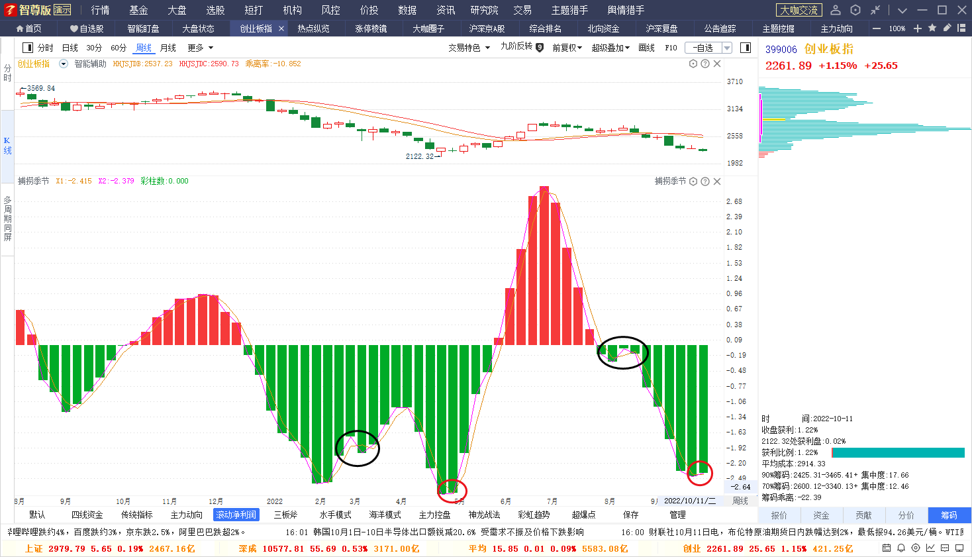Open the layout panels icon
This screenshot has height=557, width=972.
click(961, 28)
